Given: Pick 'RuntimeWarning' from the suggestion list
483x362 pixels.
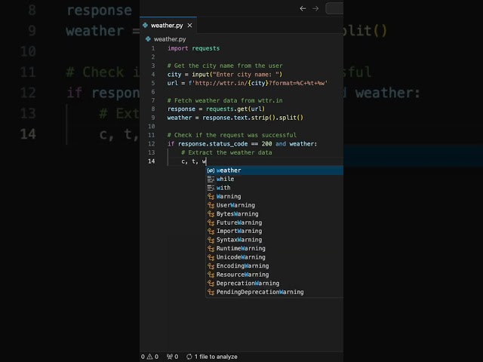Looking at the screenshot, I should [x=275, y=248].
